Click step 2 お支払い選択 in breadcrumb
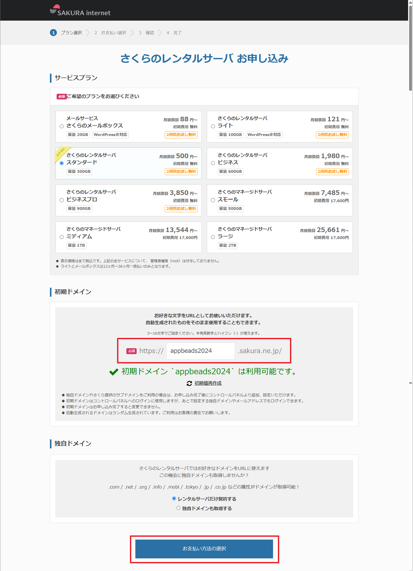Screen dimensions: 413x571 110,33
